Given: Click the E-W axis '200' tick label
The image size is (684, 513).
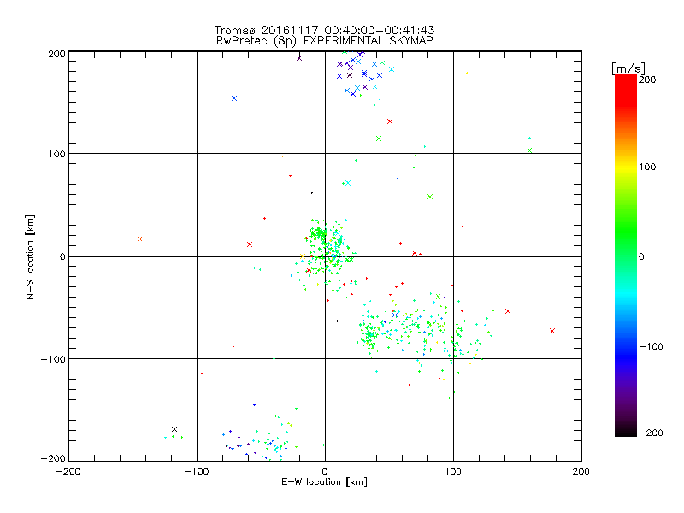Looking at the screenshot, I should click(x=581, y=471).
